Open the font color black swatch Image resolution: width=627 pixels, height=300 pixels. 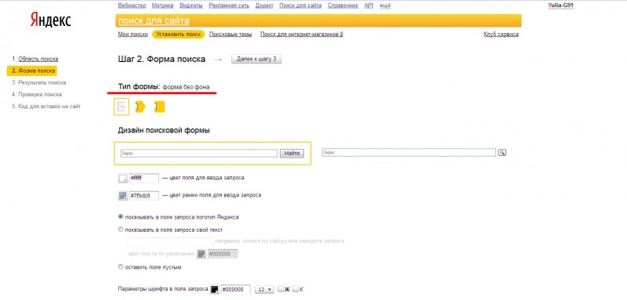(x=215, y=290)
